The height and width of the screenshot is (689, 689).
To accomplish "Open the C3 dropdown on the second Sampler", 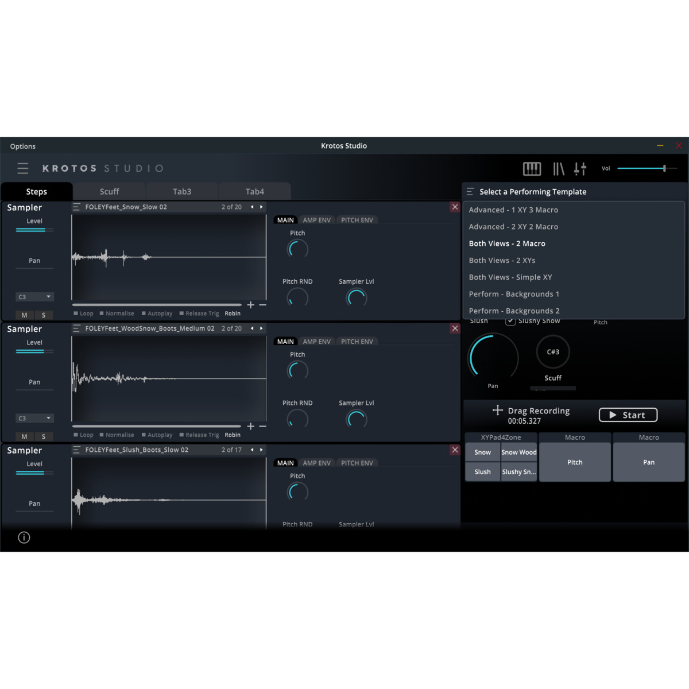I will (34, 417).
